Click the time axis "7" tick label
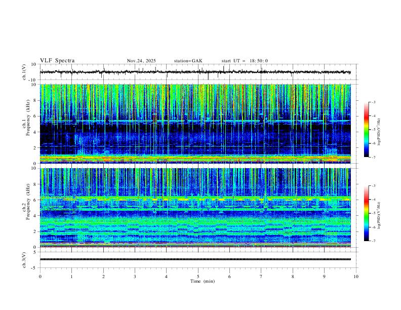 click(261, 277)
